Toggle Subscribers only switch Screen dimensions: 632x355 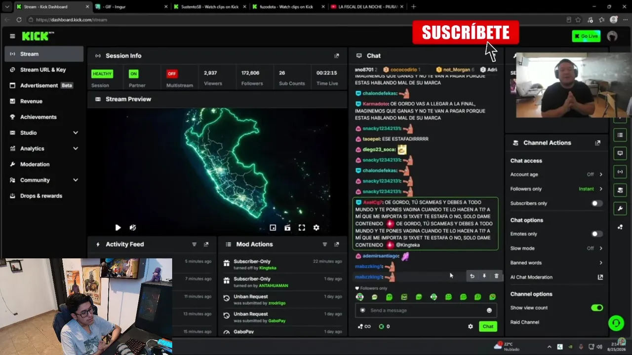[x=597, y=203]
